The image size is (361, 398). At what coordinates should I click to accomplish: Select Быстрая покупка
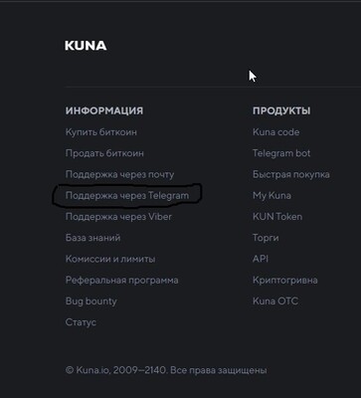(x=291, y=174)
